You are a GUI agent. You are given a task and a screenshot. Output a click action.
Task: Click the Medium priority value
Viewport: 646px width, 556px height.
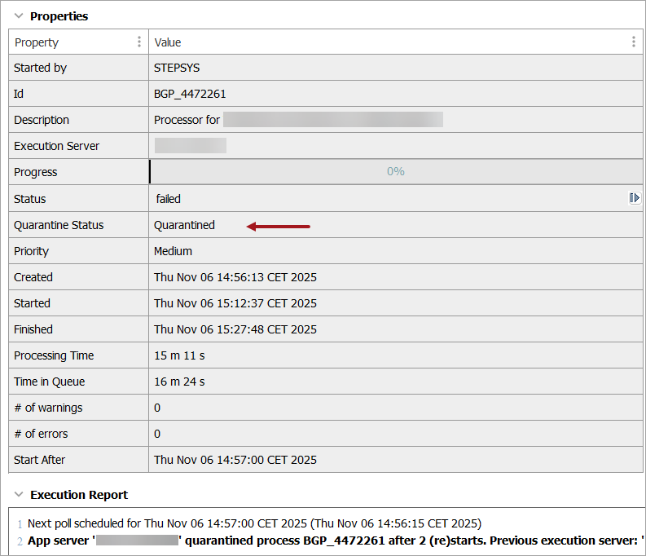pos(173,251)
